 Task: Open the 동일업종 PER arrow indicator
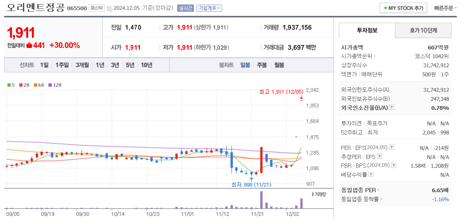[x=379, y=191]
